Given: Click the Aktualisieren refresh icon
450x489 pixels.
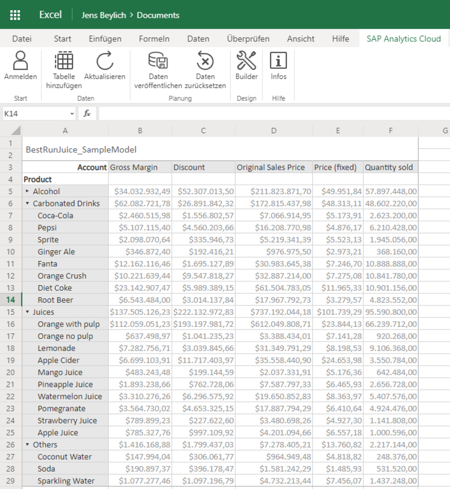Looking at the screenshot, I should pyautogui.click(x=105, y=61).
